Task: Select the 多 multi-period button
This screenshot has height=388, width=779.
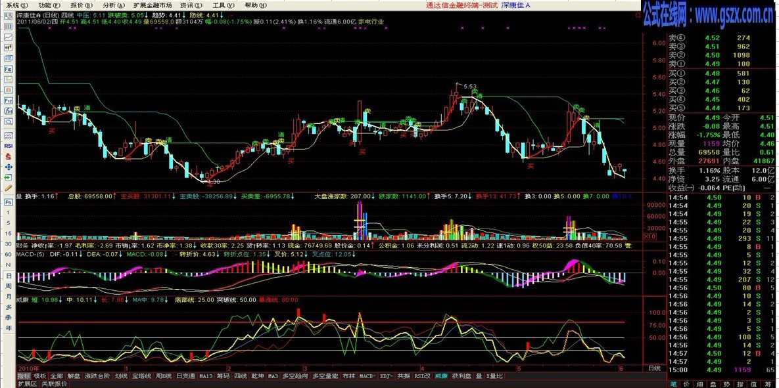Action: pyautogui.click(x=9, y=307)
